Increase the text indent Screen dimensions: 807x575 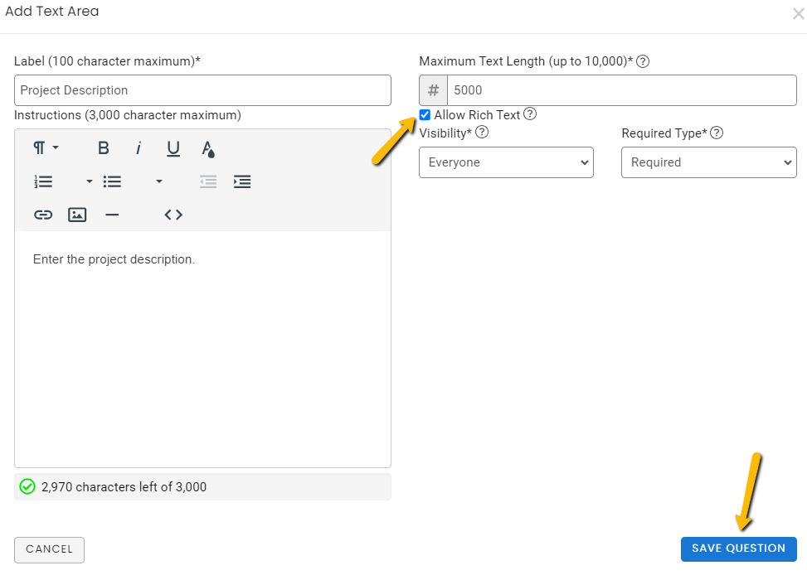click(x=242, y=181)
